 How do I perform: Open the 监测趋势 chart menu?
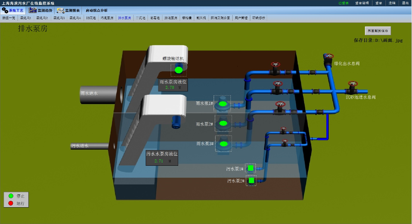[41, 10]
